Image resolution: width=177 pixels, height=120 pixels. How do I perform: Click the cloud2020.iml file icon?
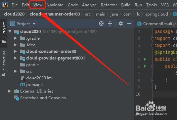(22, 78)
